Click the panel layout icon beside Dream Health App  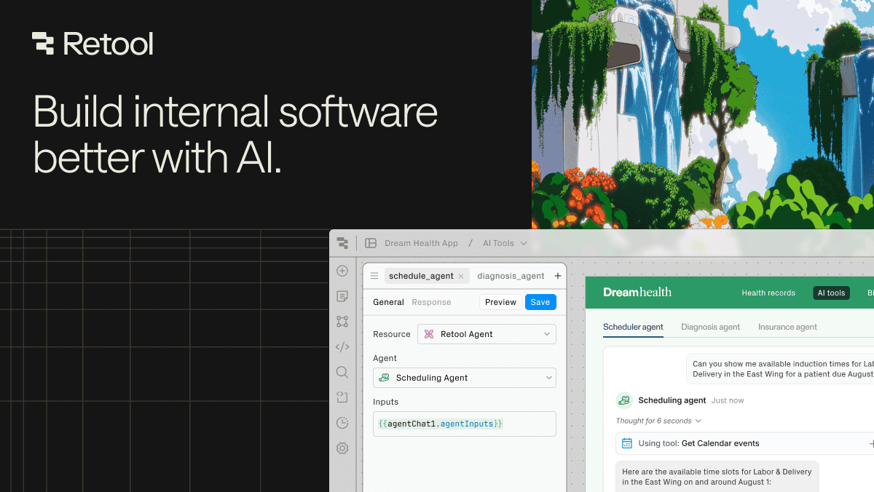pyautogui.click(x=372, y=242)
